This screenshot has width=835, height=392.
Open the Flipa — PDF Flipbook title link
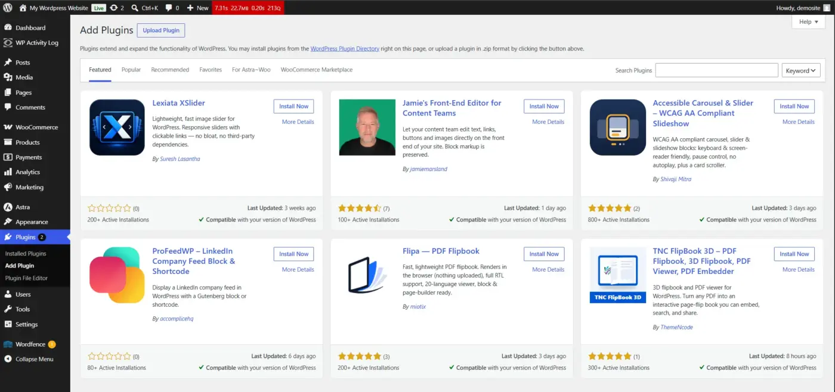[441, 251]
